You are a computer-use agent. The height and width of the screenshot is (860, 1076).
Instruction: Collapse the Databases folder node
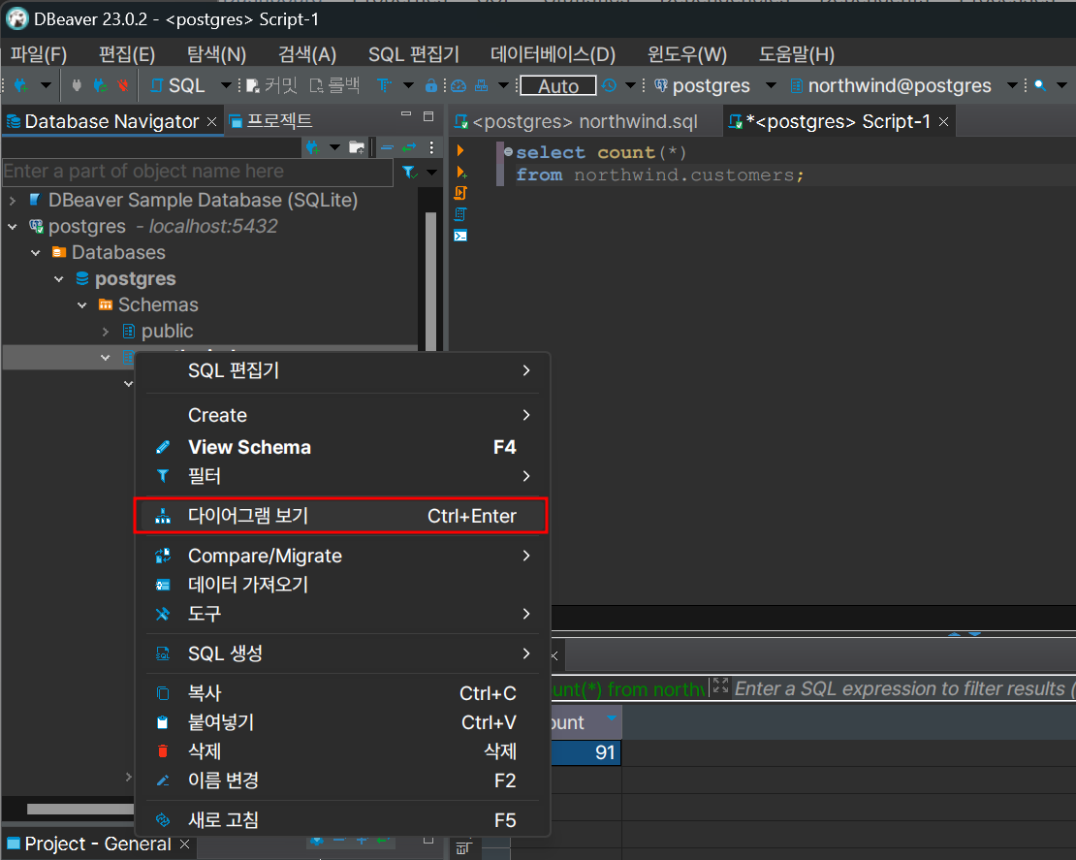point(36,253)
